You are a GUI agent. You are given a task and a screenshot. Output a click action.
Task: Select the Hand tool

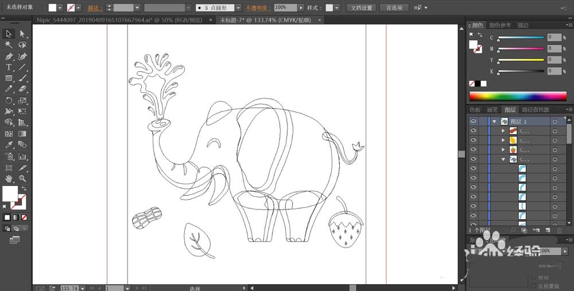click(x=9, y=179)
